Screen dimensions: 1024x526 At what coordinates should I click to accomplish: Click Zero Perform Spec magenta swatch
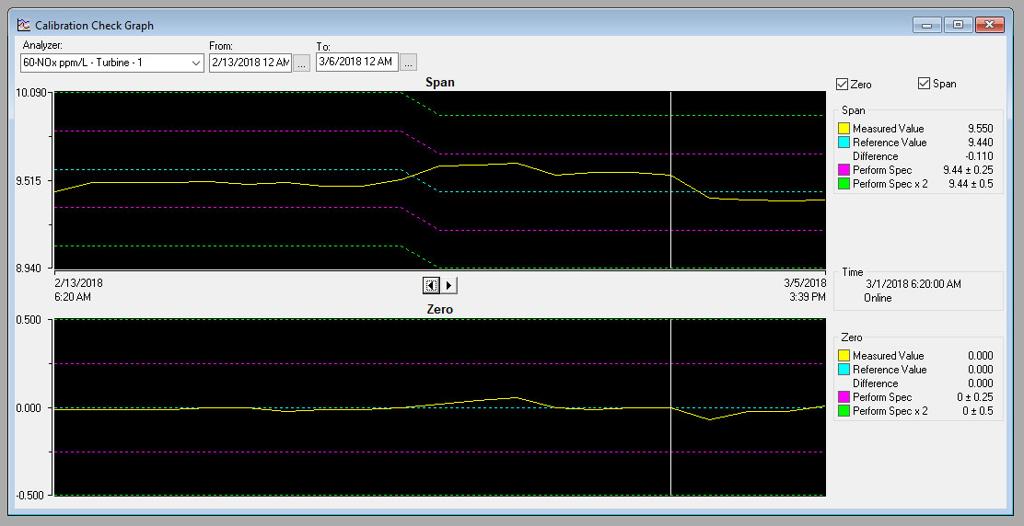[844, 397]
